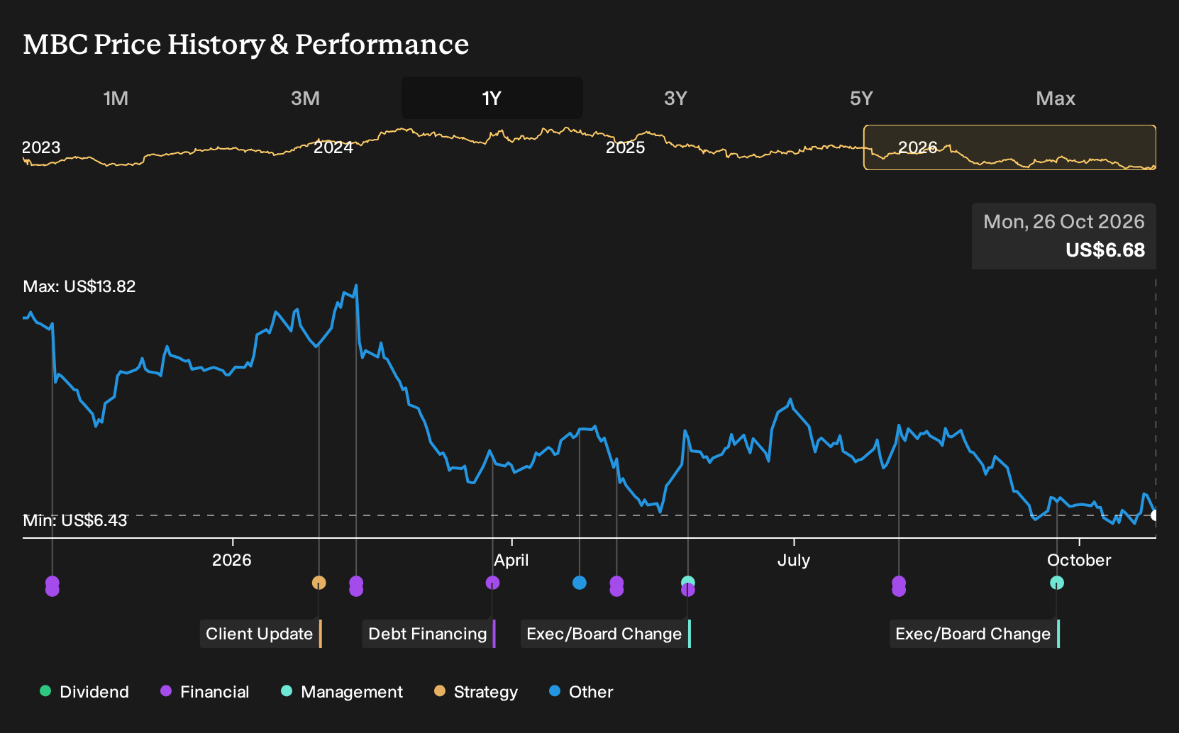Click the teal Management marker before July
Viewport: 1179px width, 733px height.
coord(687,581)
